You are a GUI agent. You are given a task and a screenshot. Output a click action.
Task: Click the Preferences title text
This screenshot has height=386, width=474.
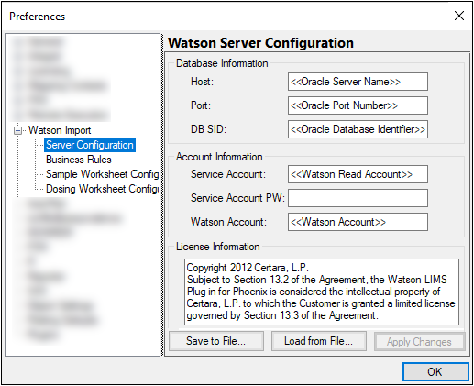coord(38,17)
